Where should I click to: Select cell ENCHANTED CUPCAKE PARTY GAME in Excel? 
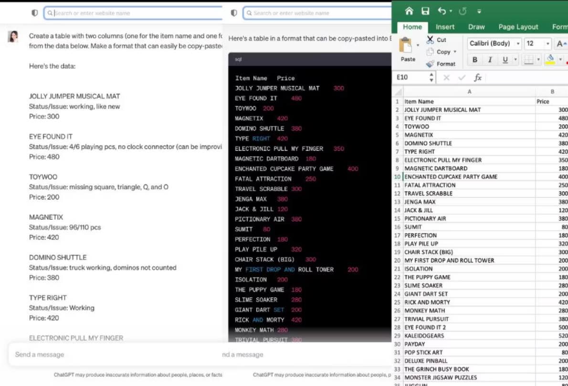[469, 177]
